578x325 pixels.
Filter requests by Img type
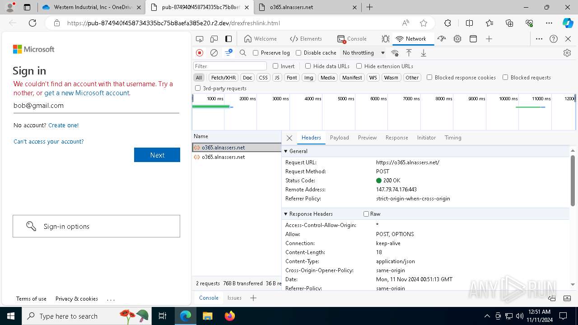308,78
